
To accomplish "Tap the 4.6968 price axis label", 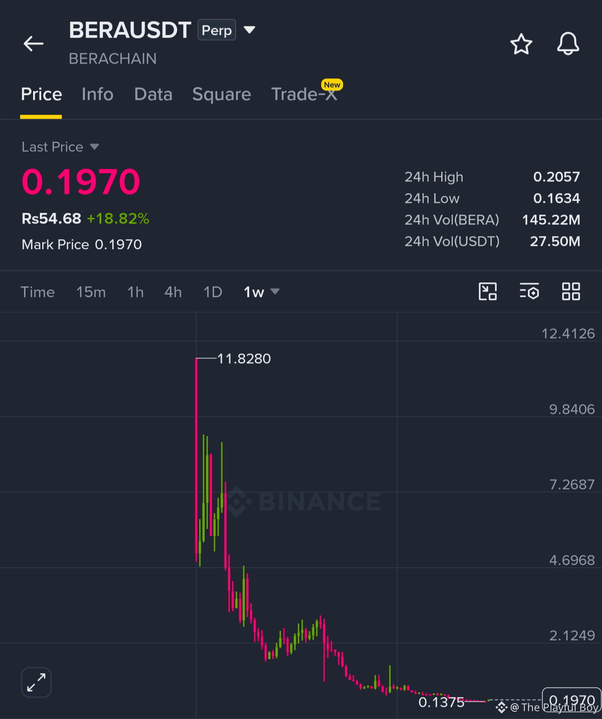I will [572, 560].
